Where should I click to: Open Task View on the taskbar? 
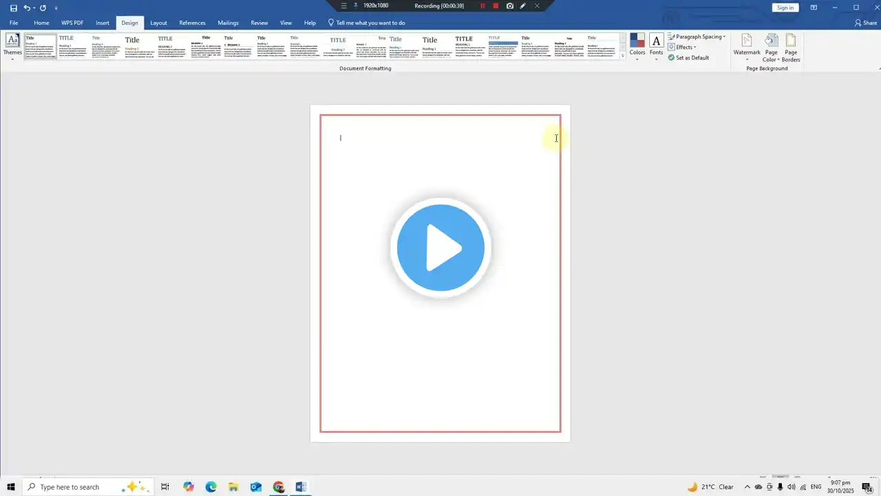pos(165,487)
